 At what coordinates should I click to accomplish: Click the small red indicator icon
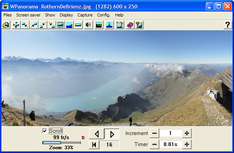coord(83,138)
